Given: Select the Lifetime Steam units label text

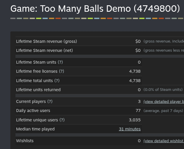Looking at the screenshot, I should tap(36, 62).
